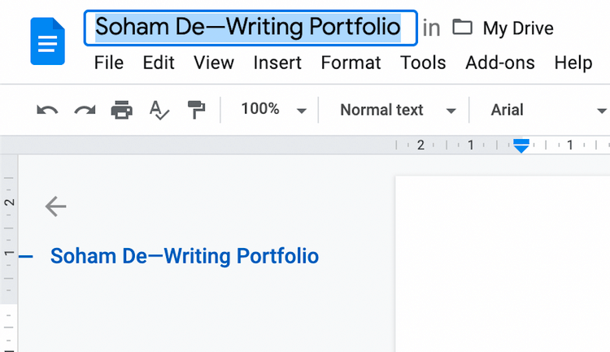The image size is (610, 352).
Task: Open the View menu
Action: pos(214,63)
